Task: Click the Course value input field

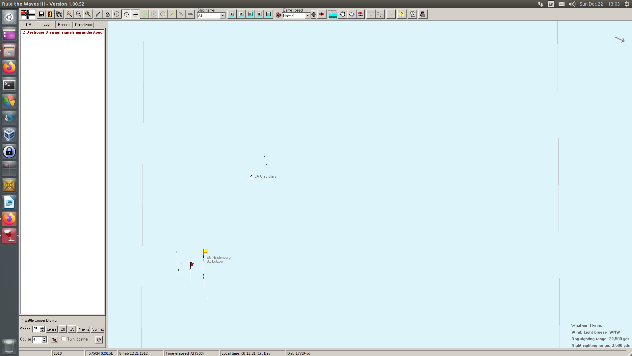Action: click(37, 340)
